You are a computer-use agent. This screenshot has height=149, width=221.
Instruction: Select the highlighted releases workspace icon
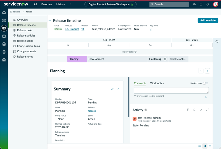click(4, 28)
